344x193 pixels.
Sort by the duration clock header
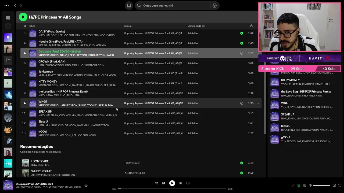(252, 26)
